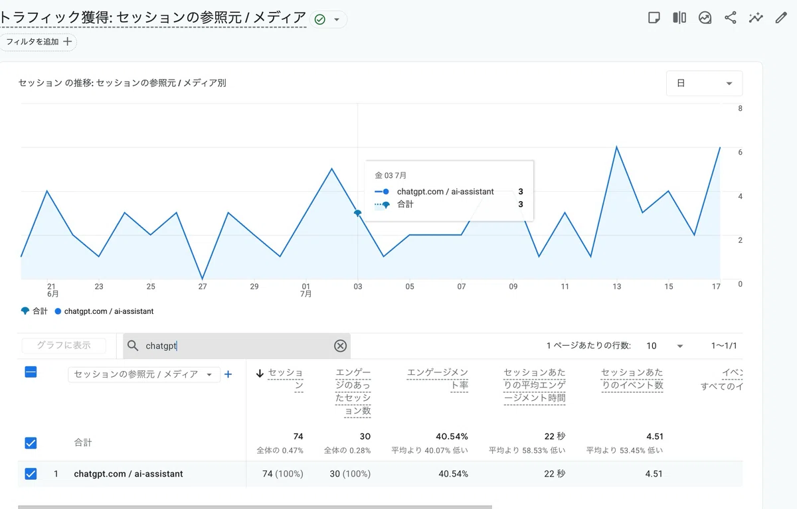Click セッションあたりのイベント数 column header
The image size is (797, 509).
[x=632, y=379]
